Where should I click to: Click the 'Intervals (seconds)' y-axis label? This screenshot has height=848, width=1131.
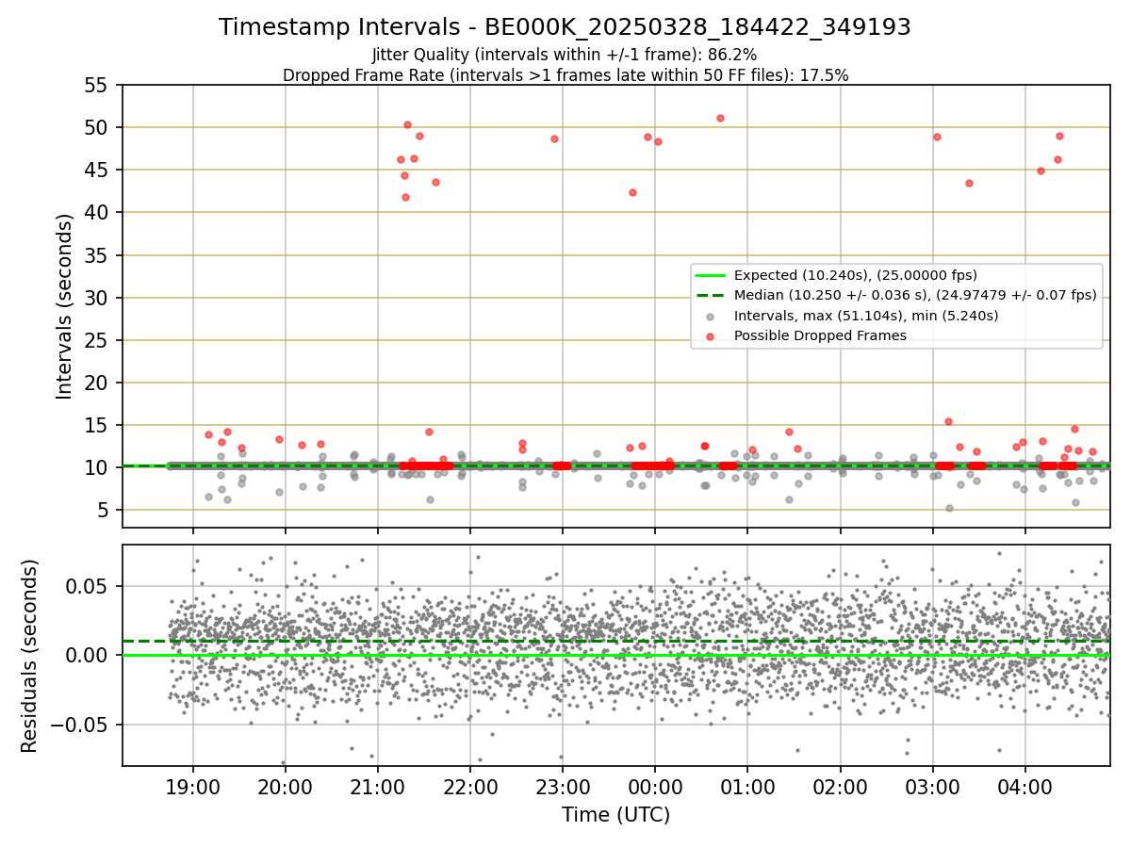click(65, 306)
